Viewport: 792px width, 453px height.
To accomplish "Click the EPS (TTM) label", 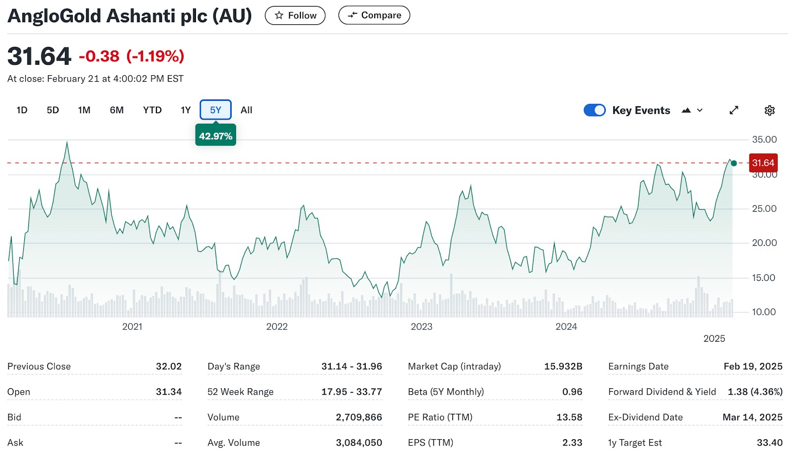I will click(x=431, y=443).
